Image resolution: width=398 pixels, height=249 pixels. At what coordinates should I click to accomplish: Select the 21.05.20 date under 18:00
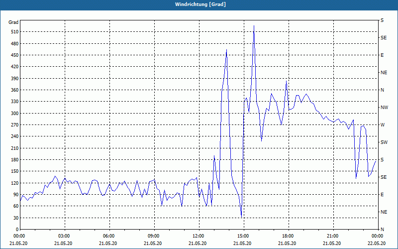[287, 243]
